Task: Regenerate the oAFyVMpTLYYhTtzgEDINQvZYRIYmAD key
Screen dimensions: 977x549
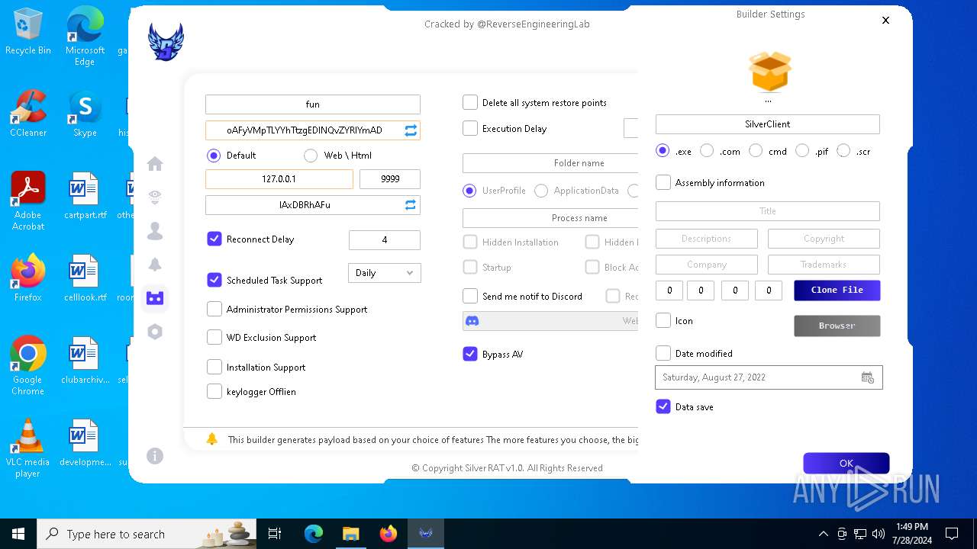Action: click(x=411, y=130)
